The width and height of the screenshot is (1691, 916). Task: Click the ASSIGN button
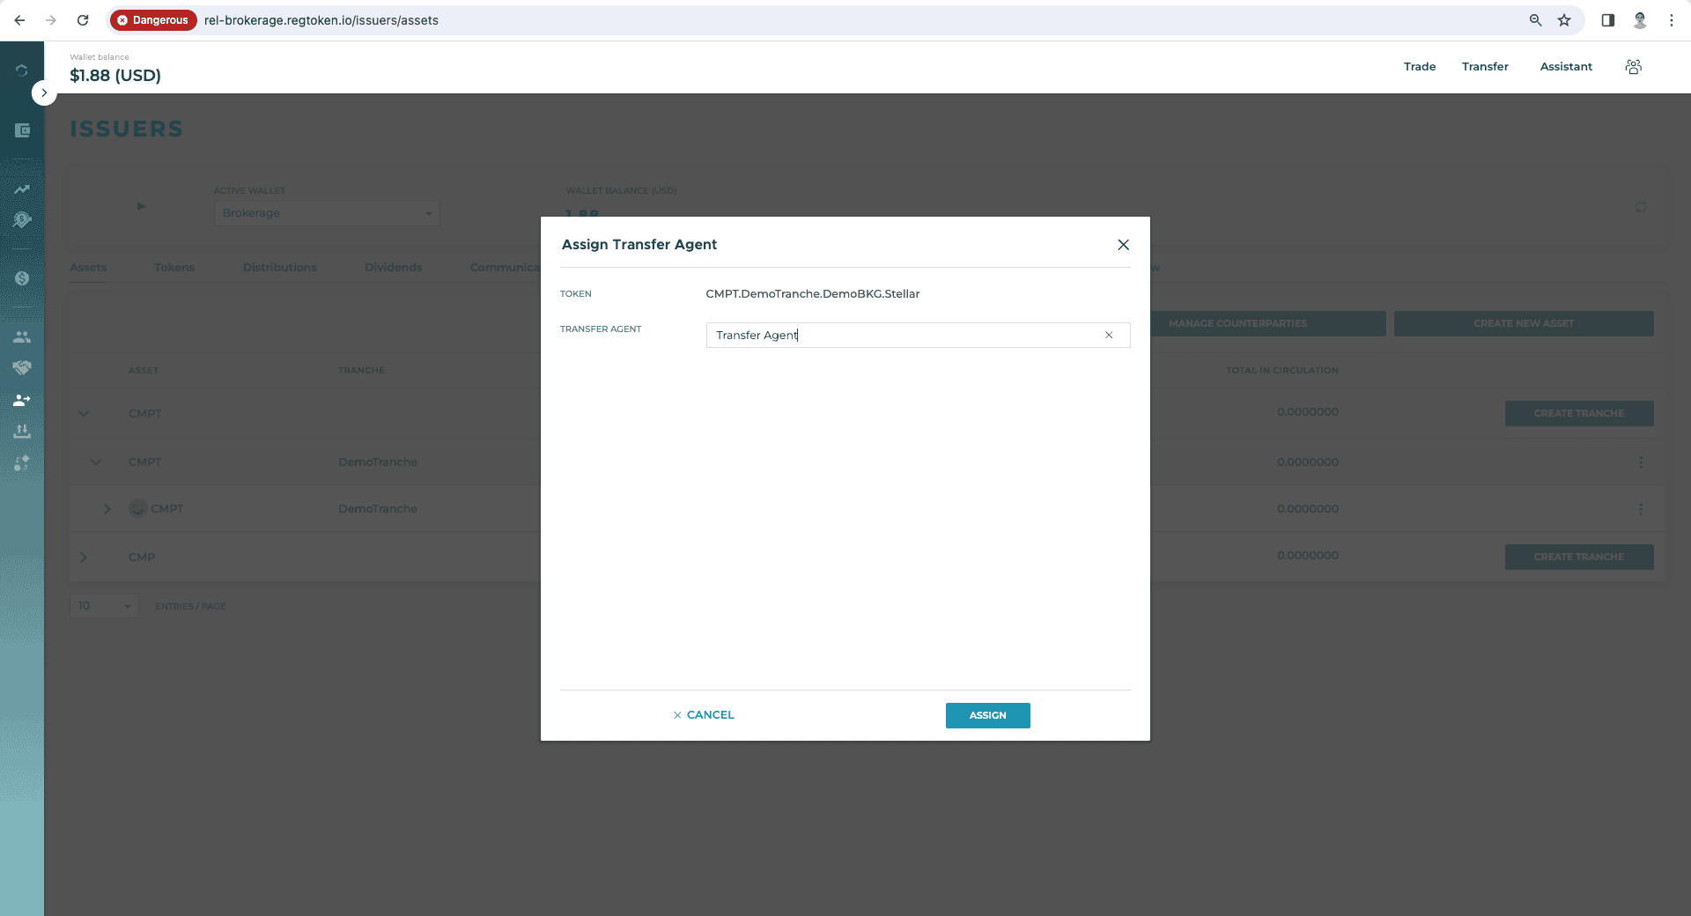point(987,715)
